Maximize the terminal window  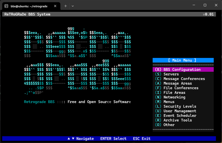point(205,5)
